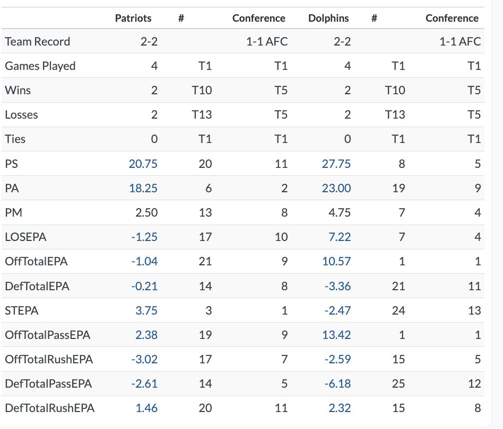Click Patriots OffTotalRushEPA link -3.02
This screenshot has height=429, width=503.
pyautogui.click(x=144, y=359)
